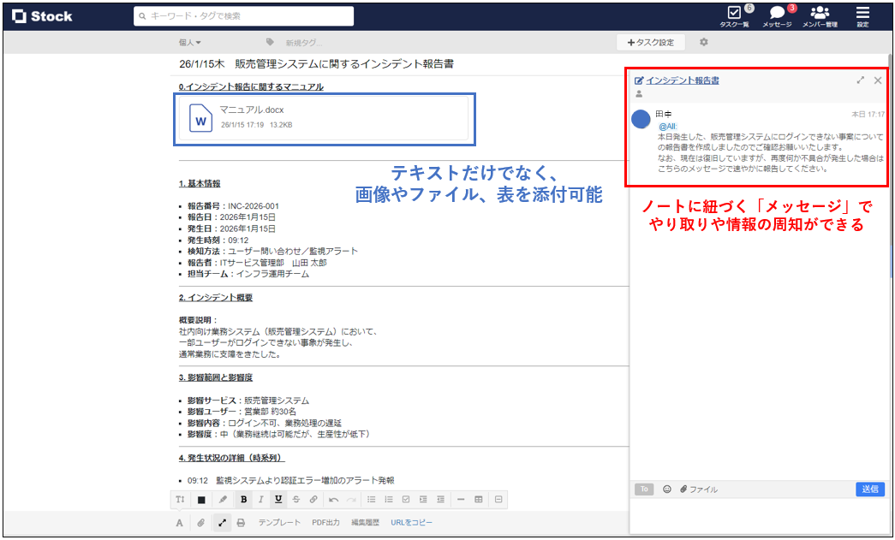This screenshot has width=895, height=540.
Task: Copy the note URL via URLをコピー
Action: click(411, 522)
